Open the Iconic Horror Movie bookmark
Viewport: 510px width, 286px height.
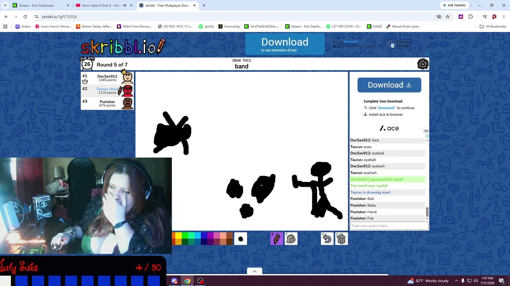coord(53,27)
